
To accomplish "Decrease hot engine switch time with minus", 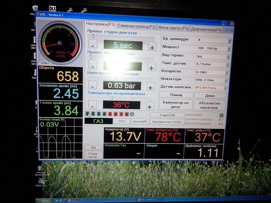I will 93,64.
